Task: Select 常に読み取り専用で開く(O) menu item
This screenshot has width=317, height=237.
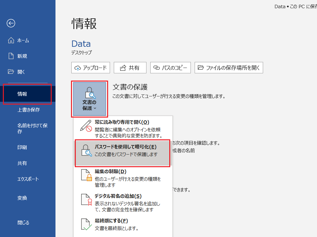Action: click(123, 129)
